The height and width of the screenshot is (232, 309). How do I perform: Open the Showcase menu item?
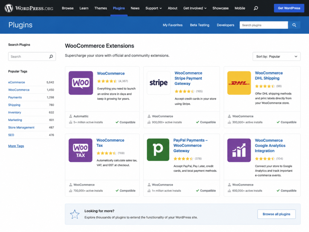point(221,8)
